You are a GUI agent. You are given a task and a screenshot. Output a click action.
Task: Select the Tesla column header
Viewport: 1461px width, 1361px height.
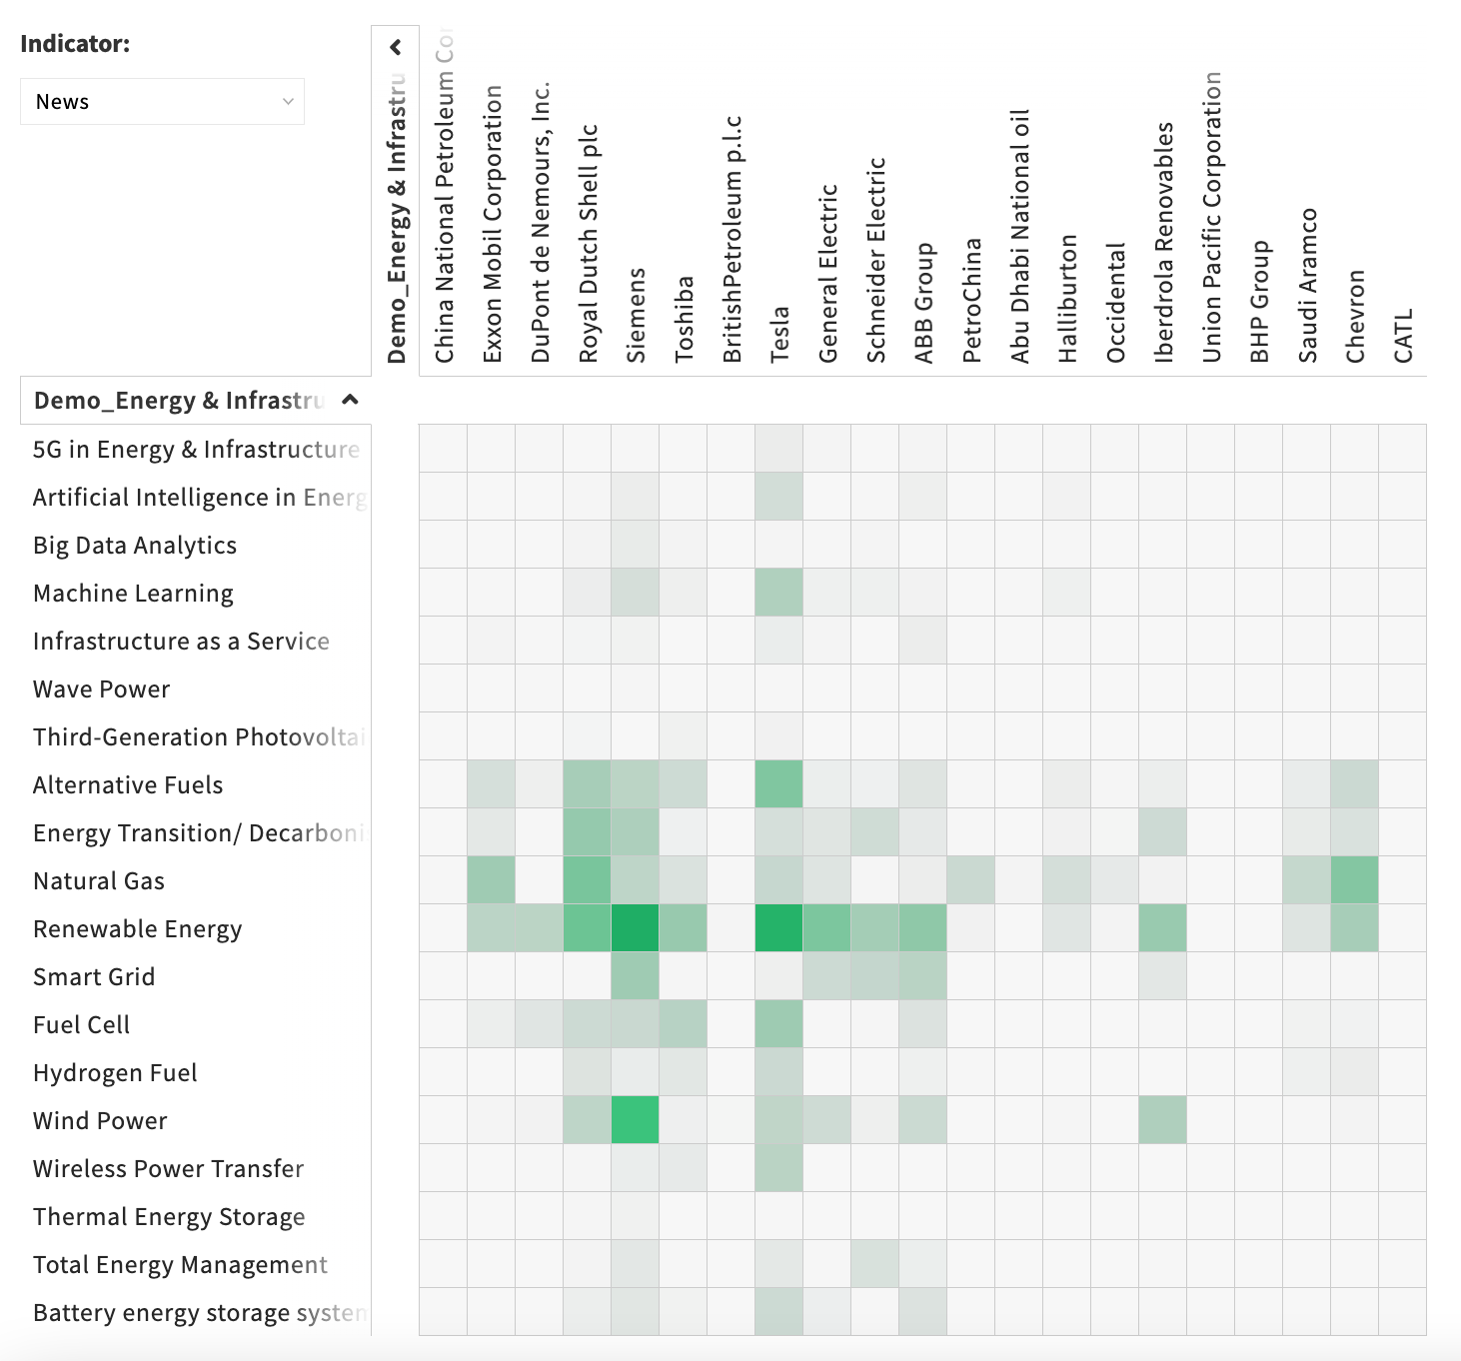(x=779, y=334)
